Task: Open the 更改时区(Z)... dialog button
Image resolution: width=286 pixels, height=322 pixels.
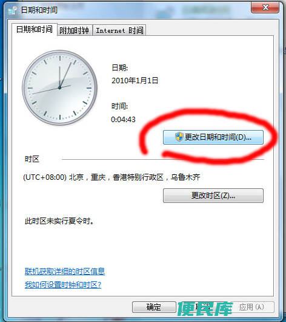Action: [213, 196]
